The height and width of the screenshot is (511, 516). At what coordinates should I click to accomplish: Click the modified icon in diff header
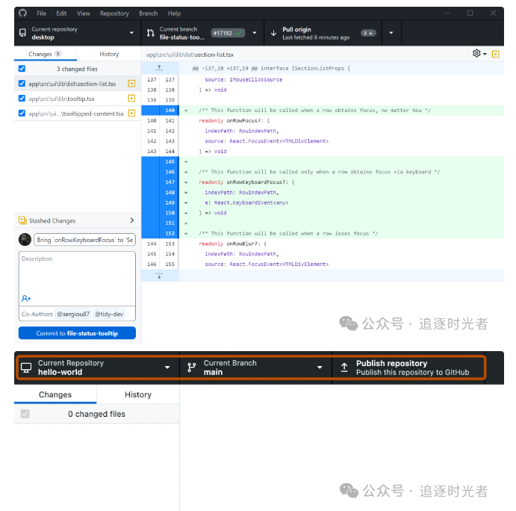pos(496,54)
